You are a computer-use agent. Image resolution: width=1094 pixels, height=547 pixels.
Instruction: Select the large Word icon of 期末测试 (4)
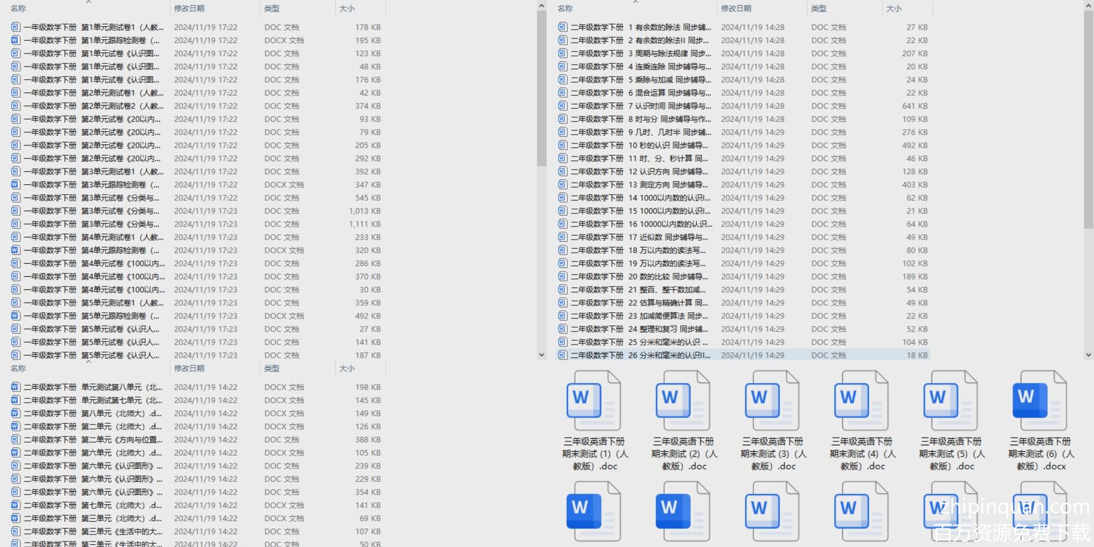coord(862,400)
